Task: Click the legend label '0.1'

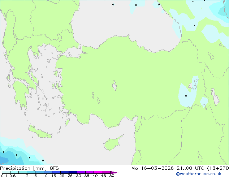Action: point(4,176)
